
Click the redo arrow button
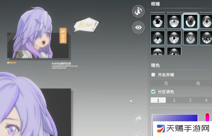[x=138, y=119]
